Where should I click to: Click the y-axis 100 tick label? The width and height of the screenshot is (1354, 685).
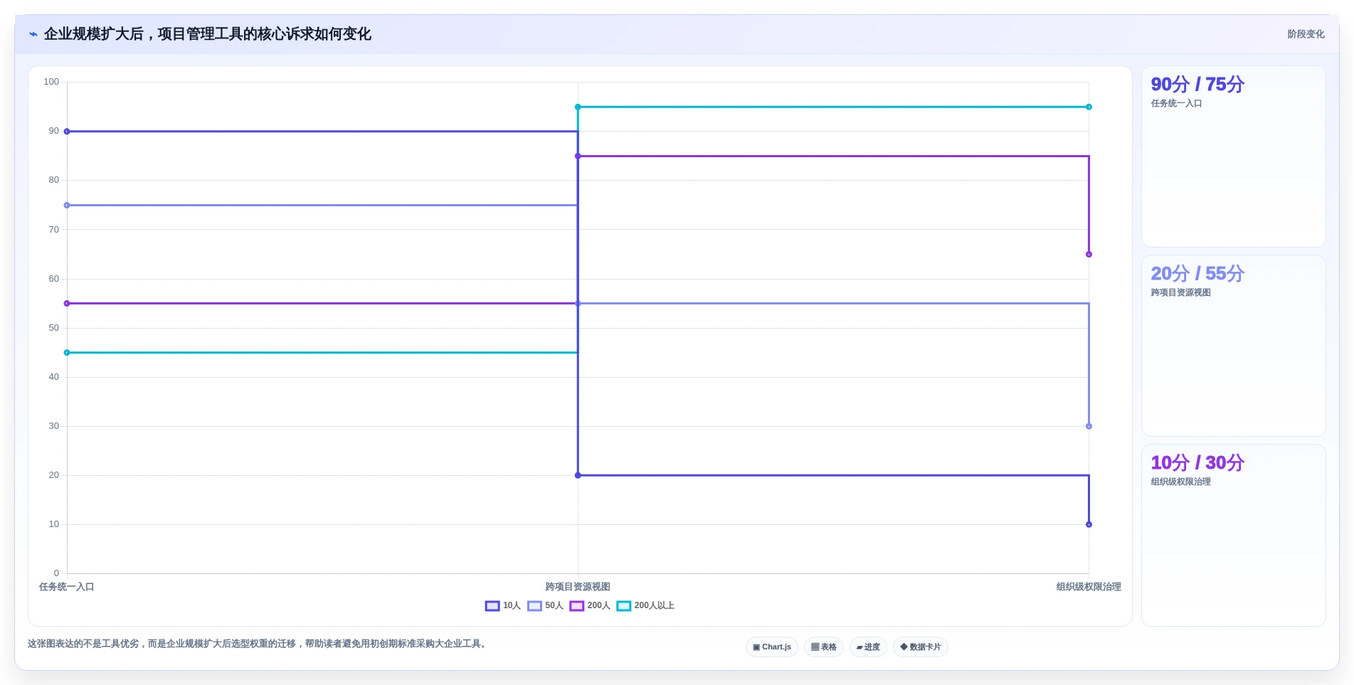click(x=51, y=82)
